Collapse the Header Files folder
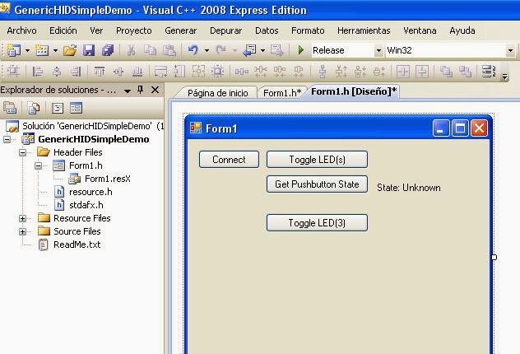 click(x=22, y=152)
